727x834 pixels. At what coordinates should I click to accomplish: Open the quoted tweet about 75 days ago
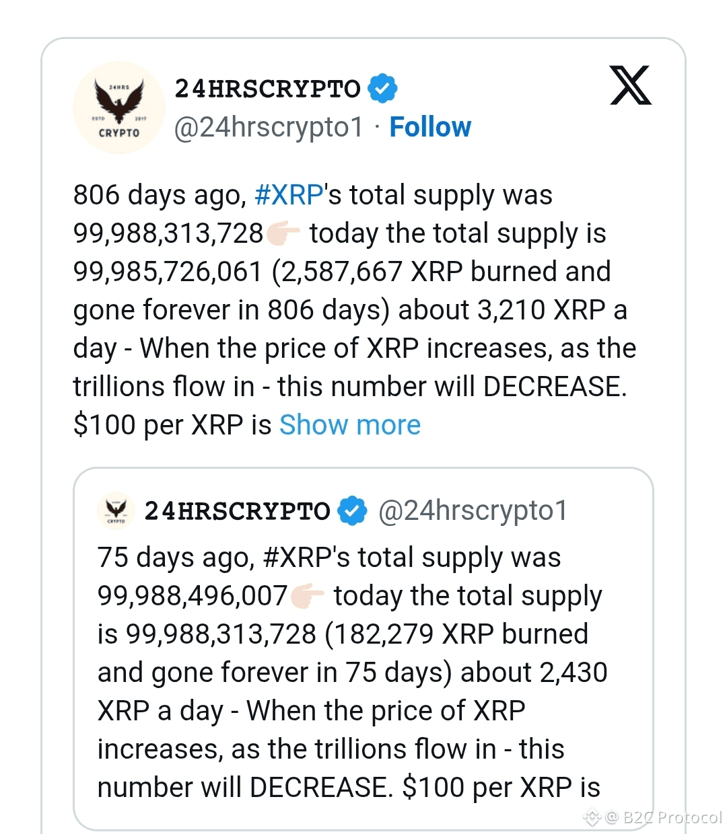pyautogui.click(x=363, y=673)
